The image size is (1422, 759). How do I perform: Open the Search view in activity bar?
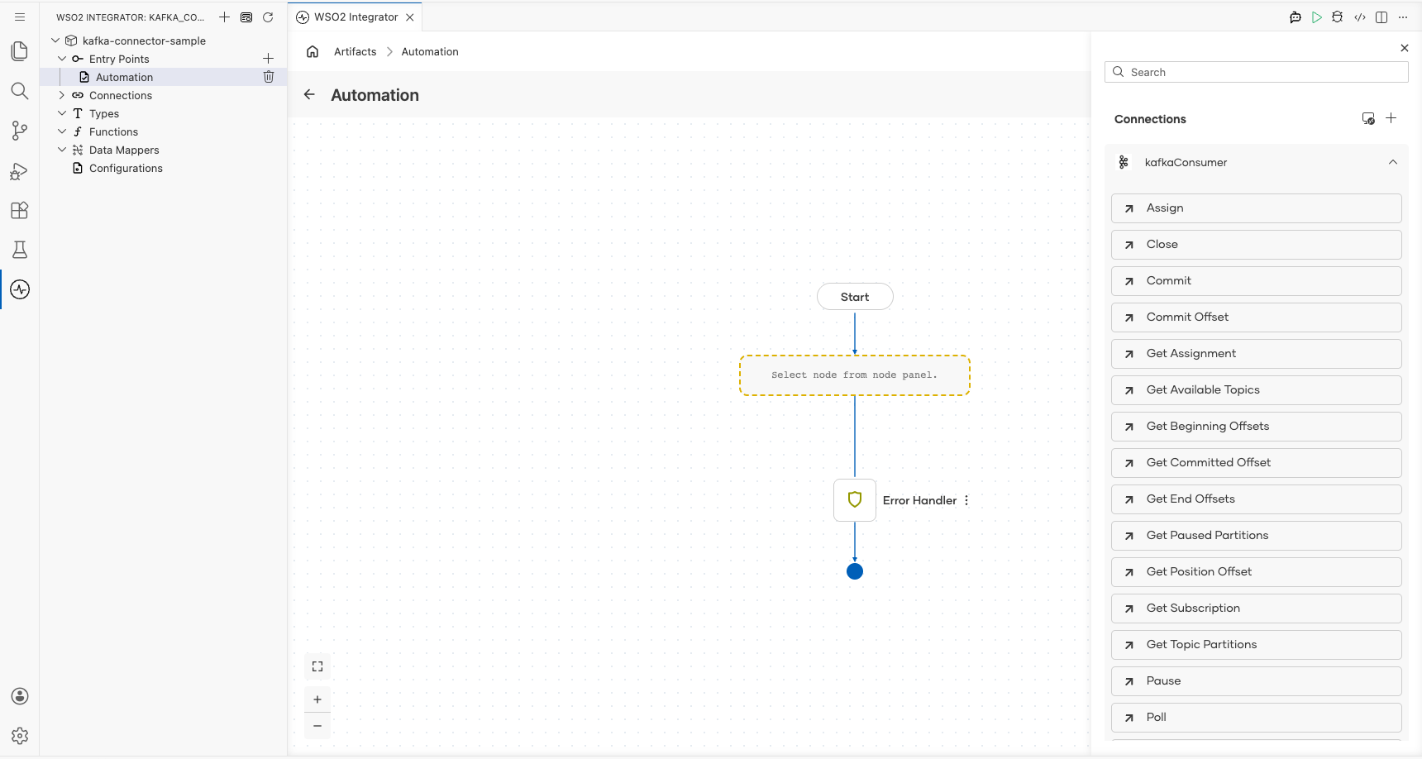(x=20, y=91)
